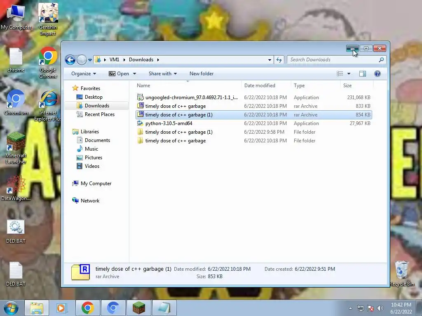Click DED.BAT text file on desktop
Image resolution: width=422 pixels, height=316 pixels.
pos(16,274)
